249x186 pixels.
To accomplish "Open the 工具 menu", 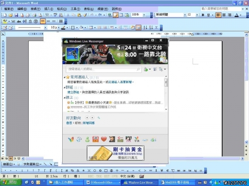I will 75,9.
